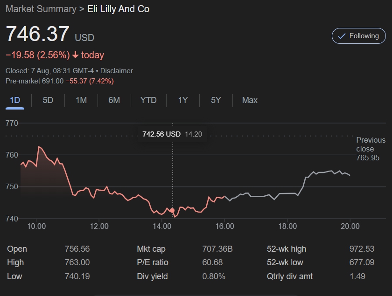
Task: Click the Mkt cap value 707.36B
Action: click(217, 249)
